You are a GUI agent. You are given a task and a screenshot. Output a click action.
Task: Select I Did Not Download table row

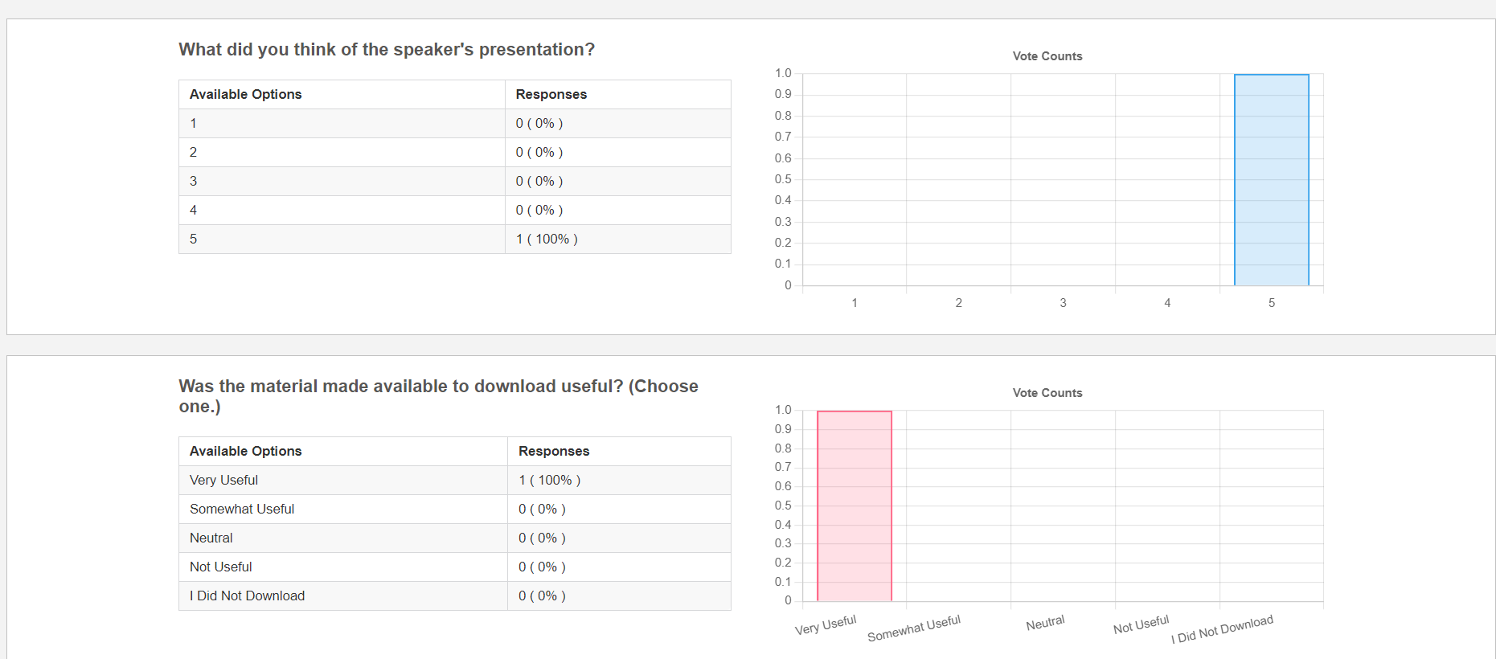(x=247, y=596)
